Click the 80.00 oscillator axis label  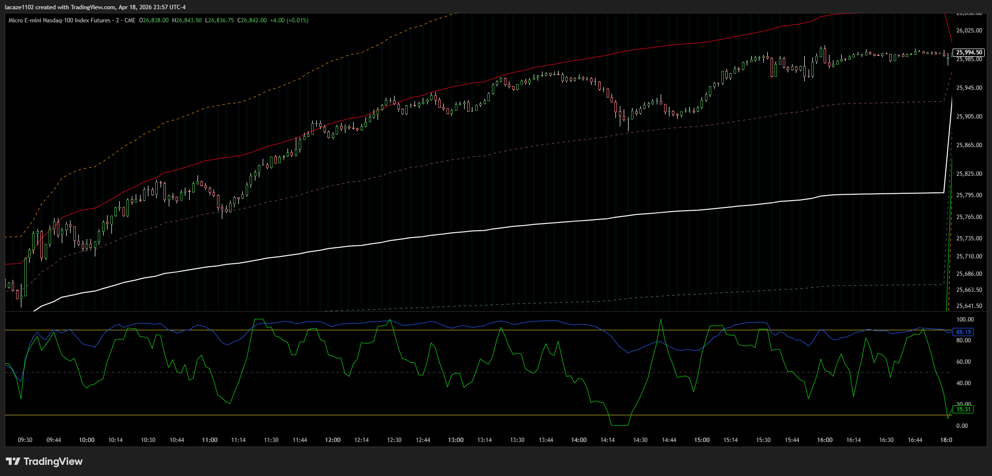(964, 340)
